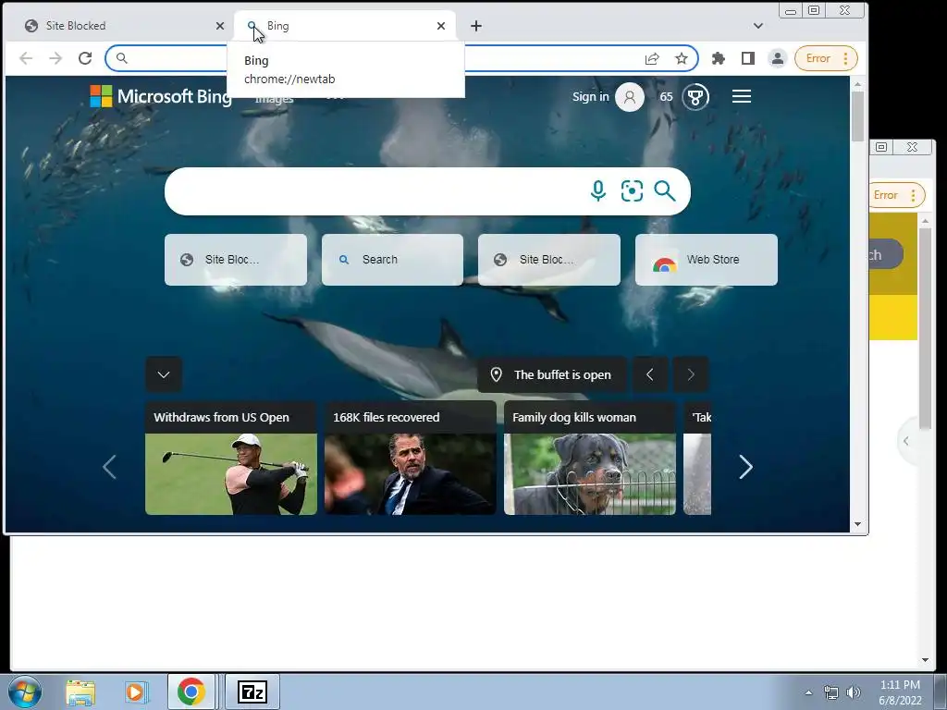Viewport: 947px width, 710px height.
Task: Open the network tray icon
Action: [x=831, y=692]
